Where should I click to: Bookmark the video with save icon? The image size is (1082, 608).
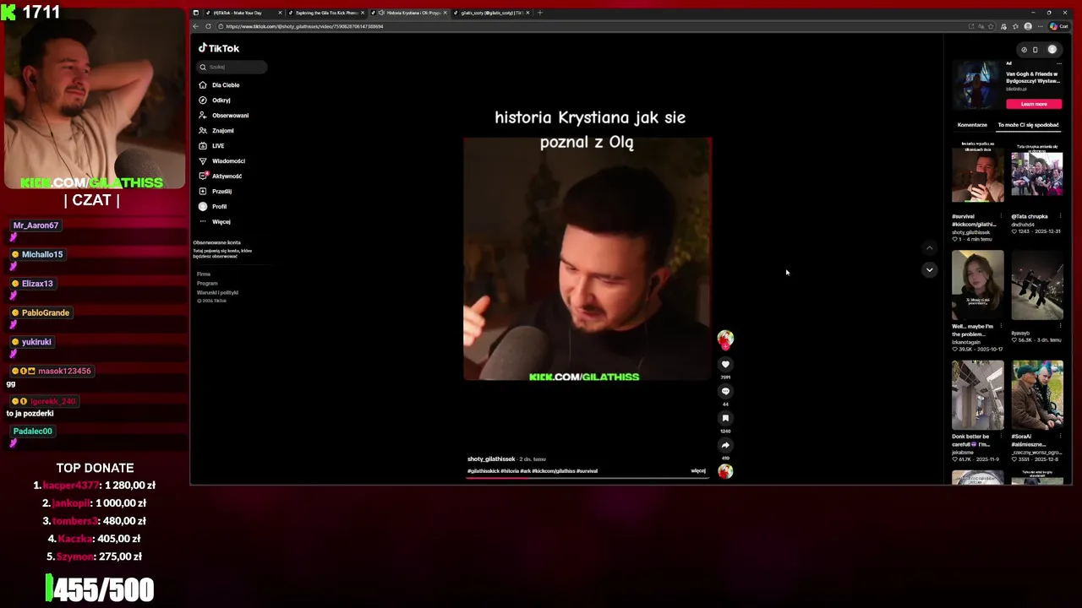(725, 419)
